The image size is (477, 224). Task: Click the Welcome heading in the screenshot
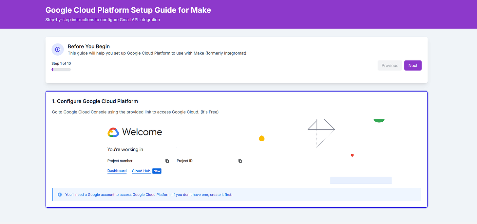[x=142, y=132]
